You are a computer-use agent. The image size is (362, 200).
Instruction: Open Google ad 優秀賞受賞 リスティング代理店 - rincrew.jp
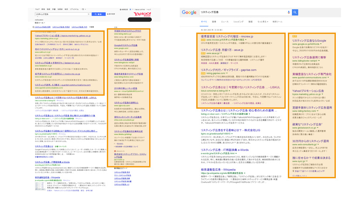click(227, 37)
